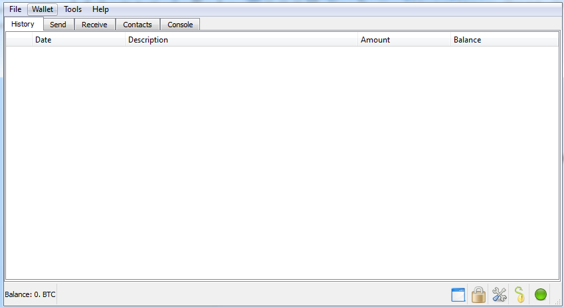564x307 pixels.
Task: Sort history by Description column header
Action: pyautogui.click(x=241, y=40)
